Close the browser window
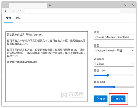 coord(133,5)
